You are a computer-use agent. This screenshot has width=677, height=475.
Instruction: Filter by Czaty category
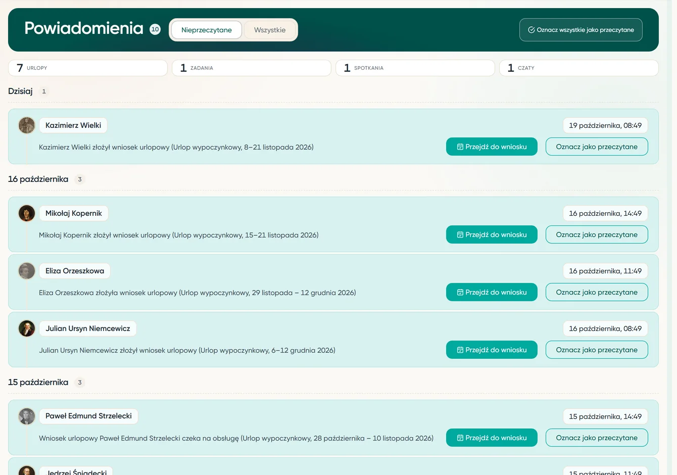pyautogui.click(x=579, y=68)
